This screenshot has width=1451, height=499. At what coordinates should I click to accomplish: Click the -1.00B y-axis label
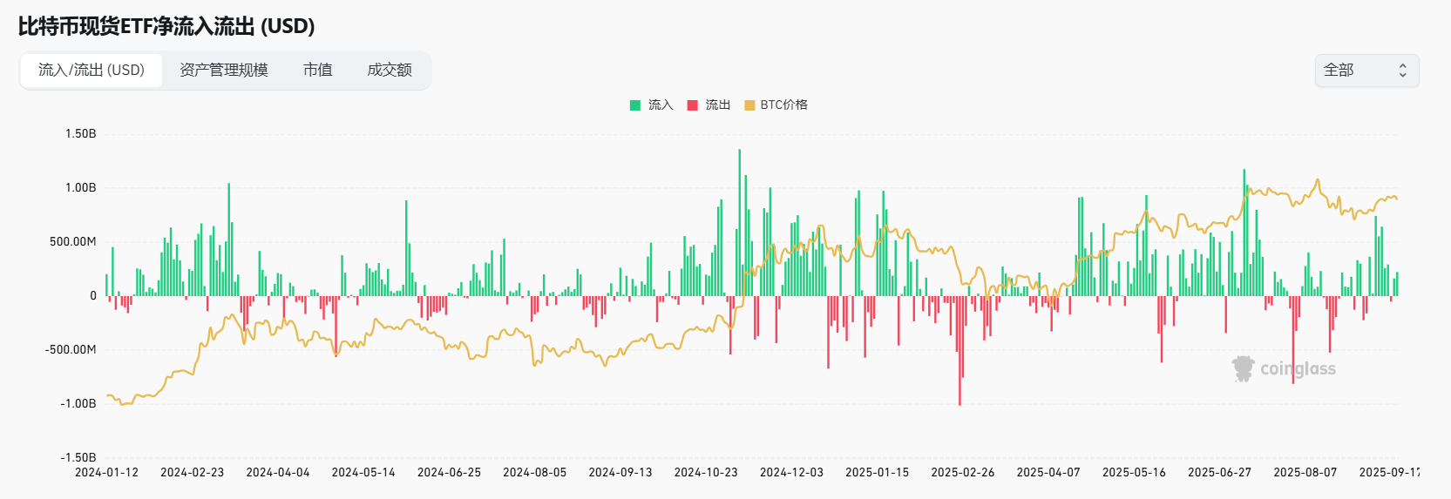click(x=78, y=404)
